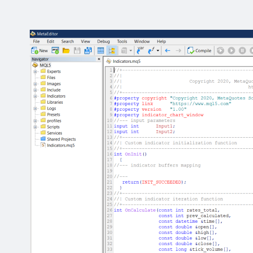253x253 pixels.
Task: Open the Paste dropdown arrow
Action: pyautogui.click(x=131, y=51)
